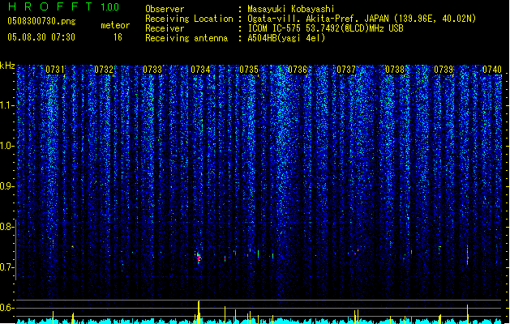
Task: Click the 0734 time marker
Action: pos(200,70)
